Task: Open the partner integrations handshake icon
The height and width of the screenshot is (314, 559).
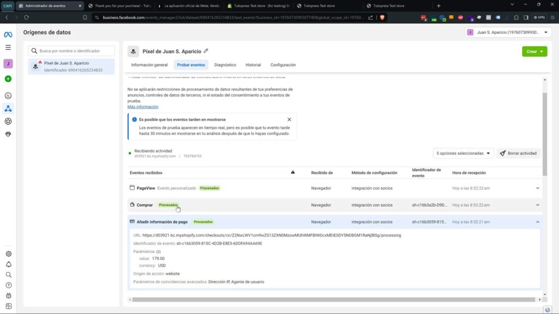Action: [8, 134]
